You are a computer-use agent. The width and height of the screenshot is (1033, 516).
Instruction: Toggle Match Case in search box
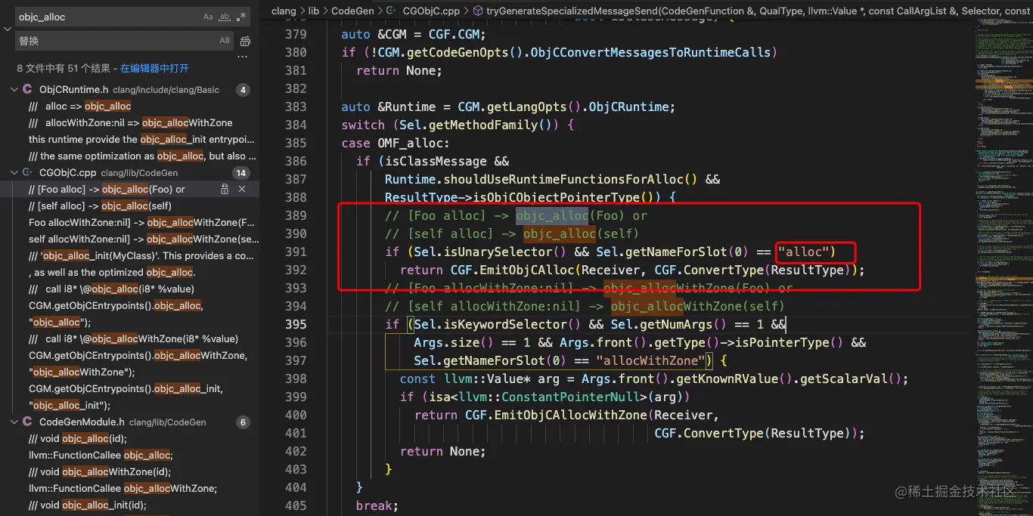(x=208, y=17)
